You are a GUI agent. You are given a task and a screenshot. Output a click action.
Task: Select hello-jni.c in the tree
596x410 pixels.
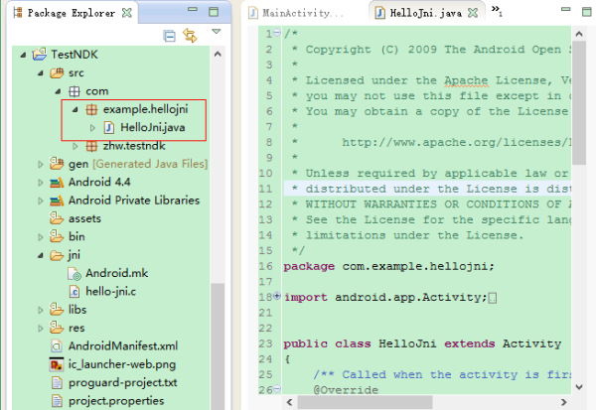click(111, 292)
